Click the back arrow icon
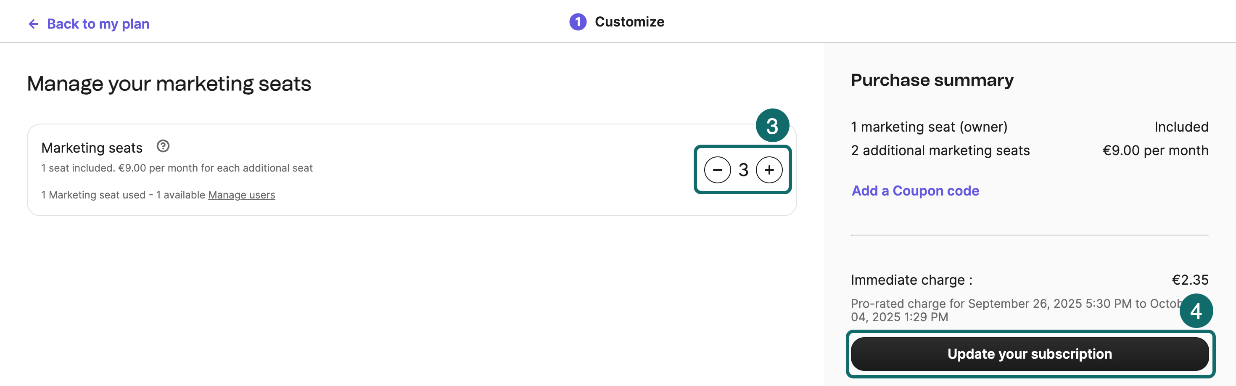 [33, 23]
